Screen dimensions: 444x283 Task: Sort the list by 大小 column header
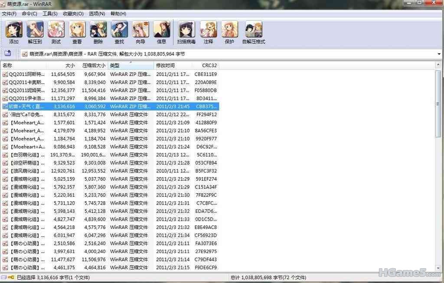point(70,65)
